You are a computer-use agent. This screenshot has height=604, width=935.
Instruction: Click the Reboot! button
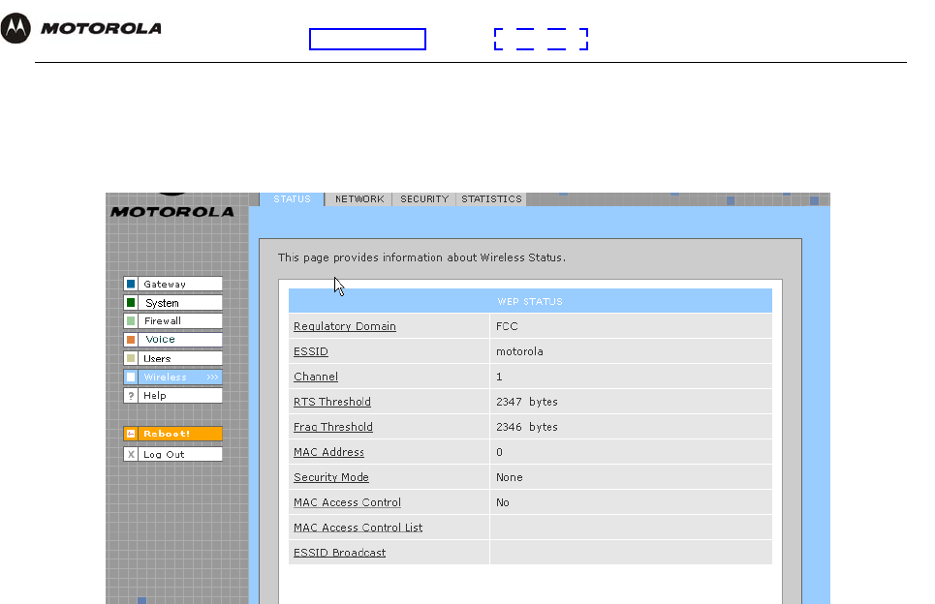[172, 434]
